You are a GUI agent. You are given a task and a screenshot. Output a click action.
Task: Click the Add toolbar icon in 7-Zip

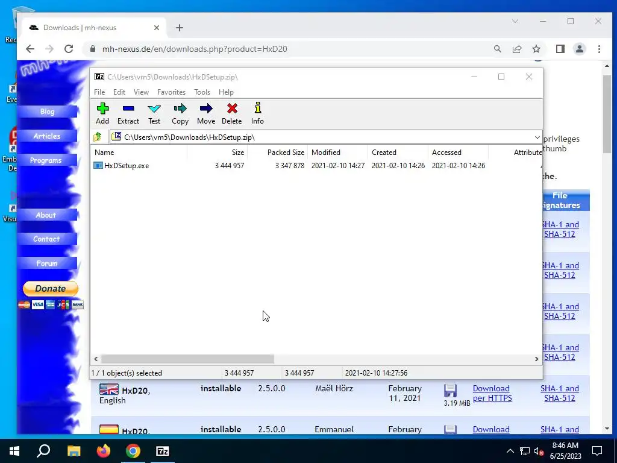[102, 109]
